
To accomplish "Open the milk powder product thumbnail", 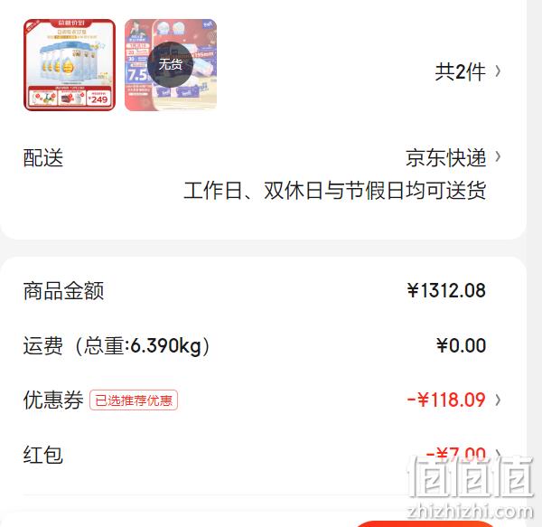I will (70, 65).
